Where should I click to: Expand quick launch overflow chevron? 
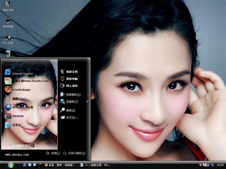(40, 164)
